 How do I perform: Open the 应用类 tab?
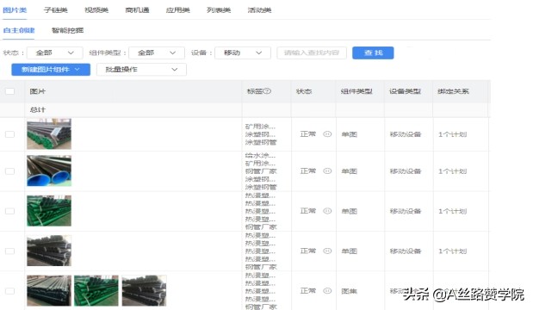177,10
